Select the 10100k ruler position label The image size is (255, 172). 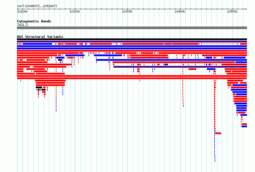22,11
